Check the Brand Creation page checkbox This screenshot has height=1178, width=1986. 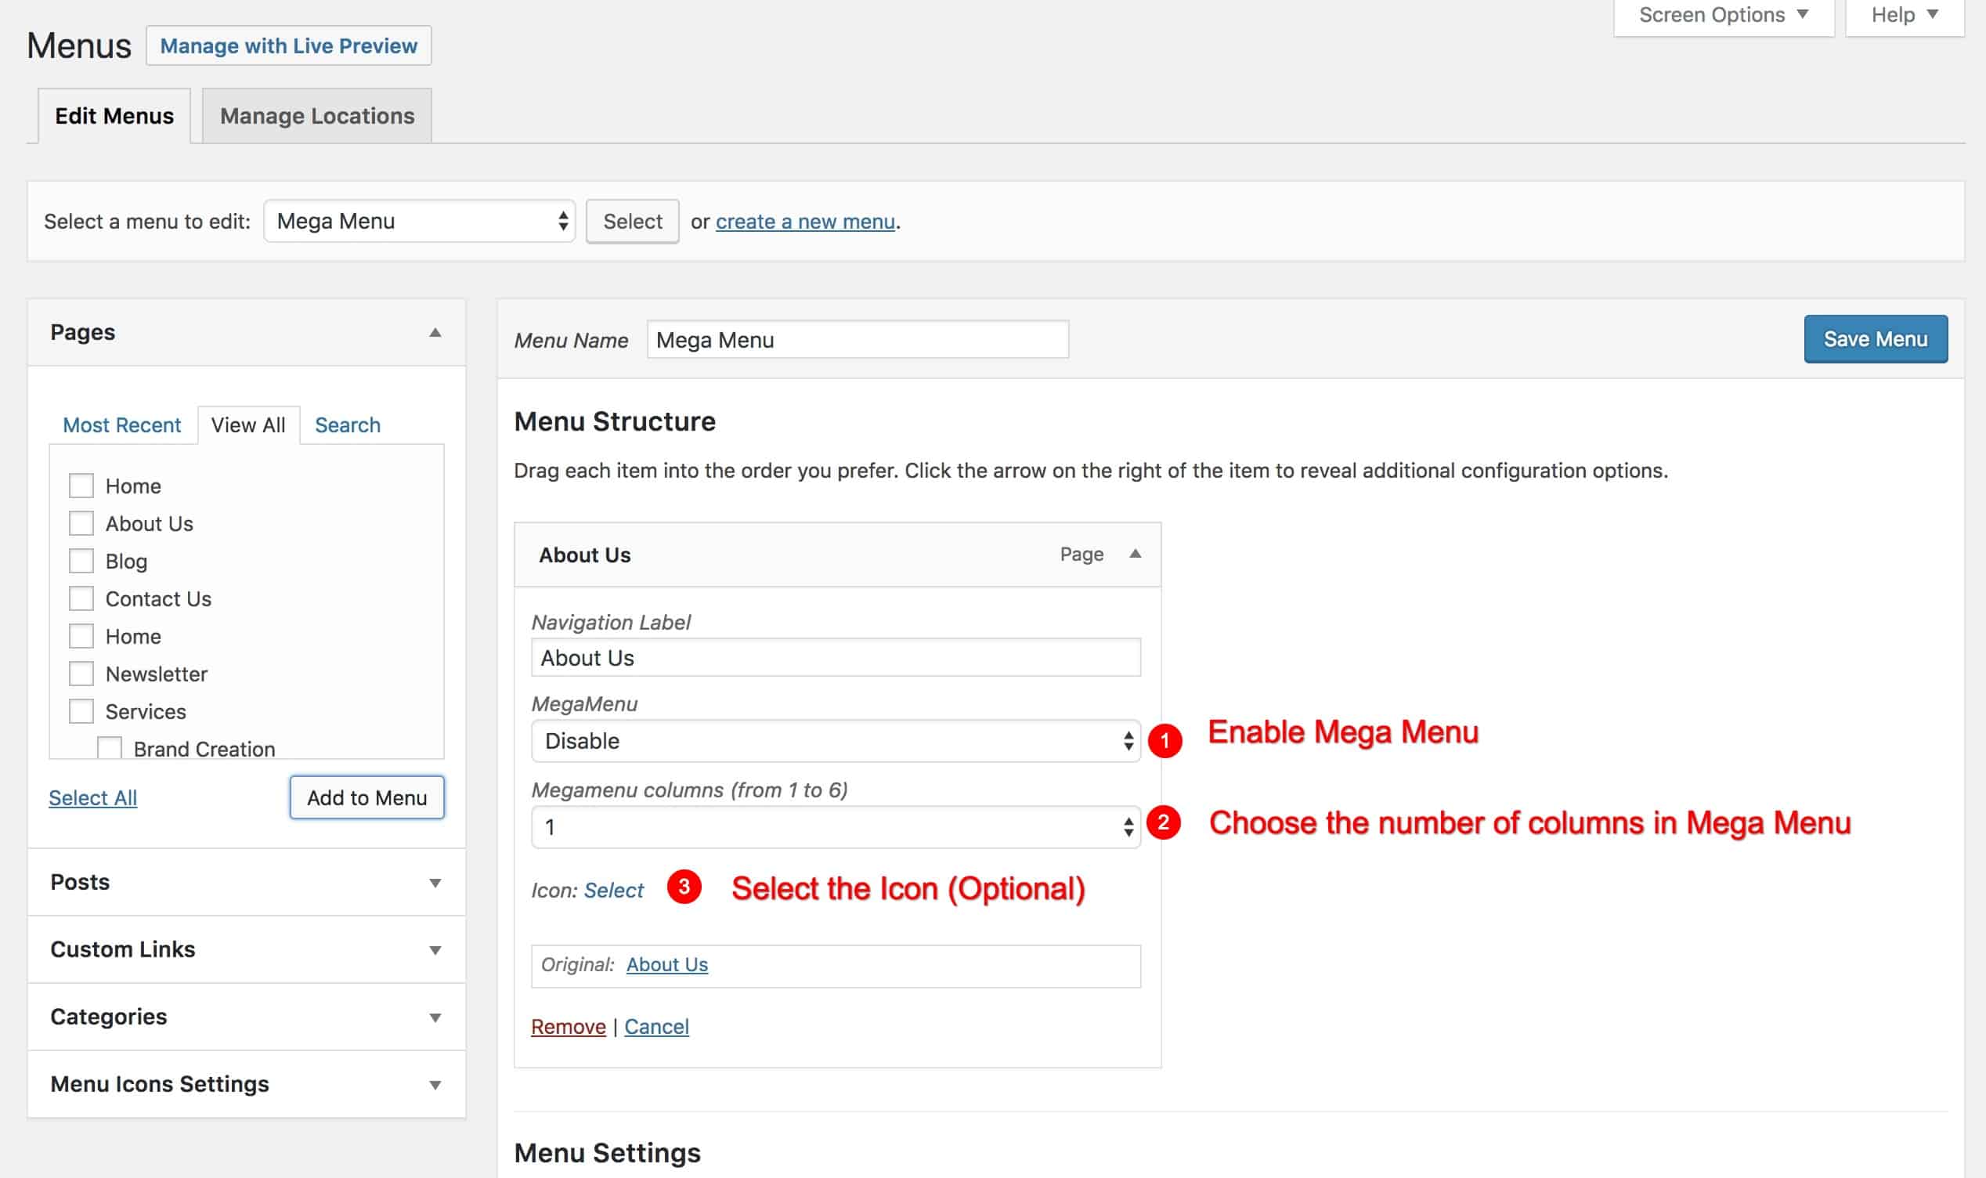click(110, 748)
